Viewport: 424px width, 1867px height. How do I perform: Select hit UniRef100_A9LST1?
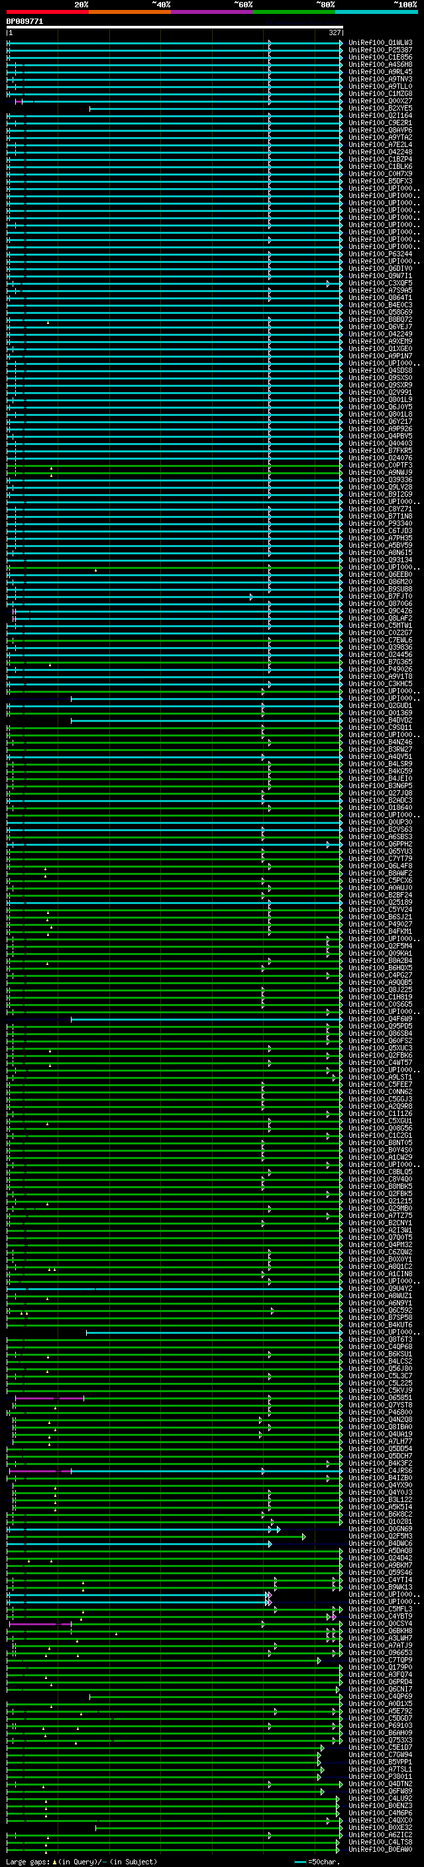[x=380, y=1078]
